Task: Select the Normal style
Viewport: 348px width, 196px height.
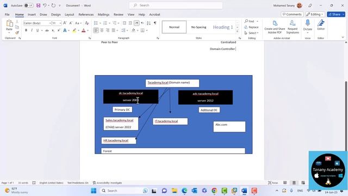Action: [x=174, y=27]
